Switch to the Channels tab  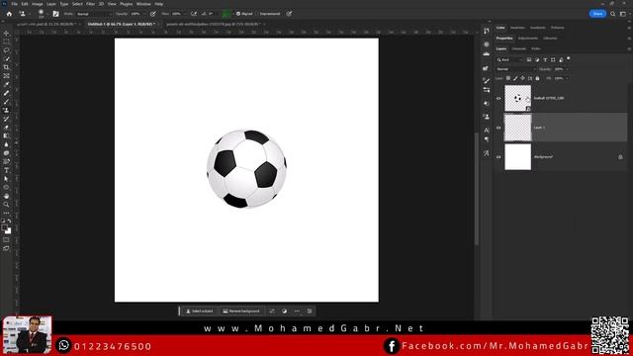tap(518, 48)
